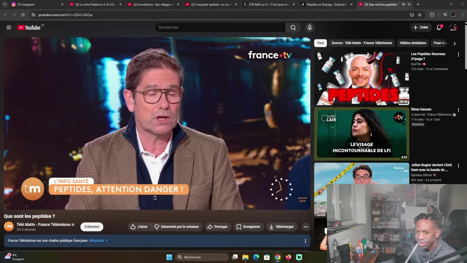View site information icon in address bar

pyautogui.click(x=33, y=15)
